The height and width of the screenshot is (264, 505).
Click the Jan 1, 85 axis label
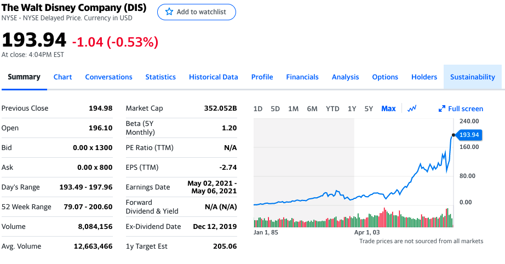pos(266,232)
